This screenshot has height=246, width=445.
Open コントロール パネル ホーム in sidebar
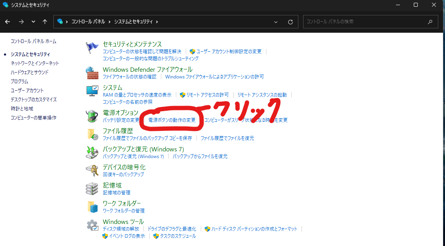(x=34, y=41)
